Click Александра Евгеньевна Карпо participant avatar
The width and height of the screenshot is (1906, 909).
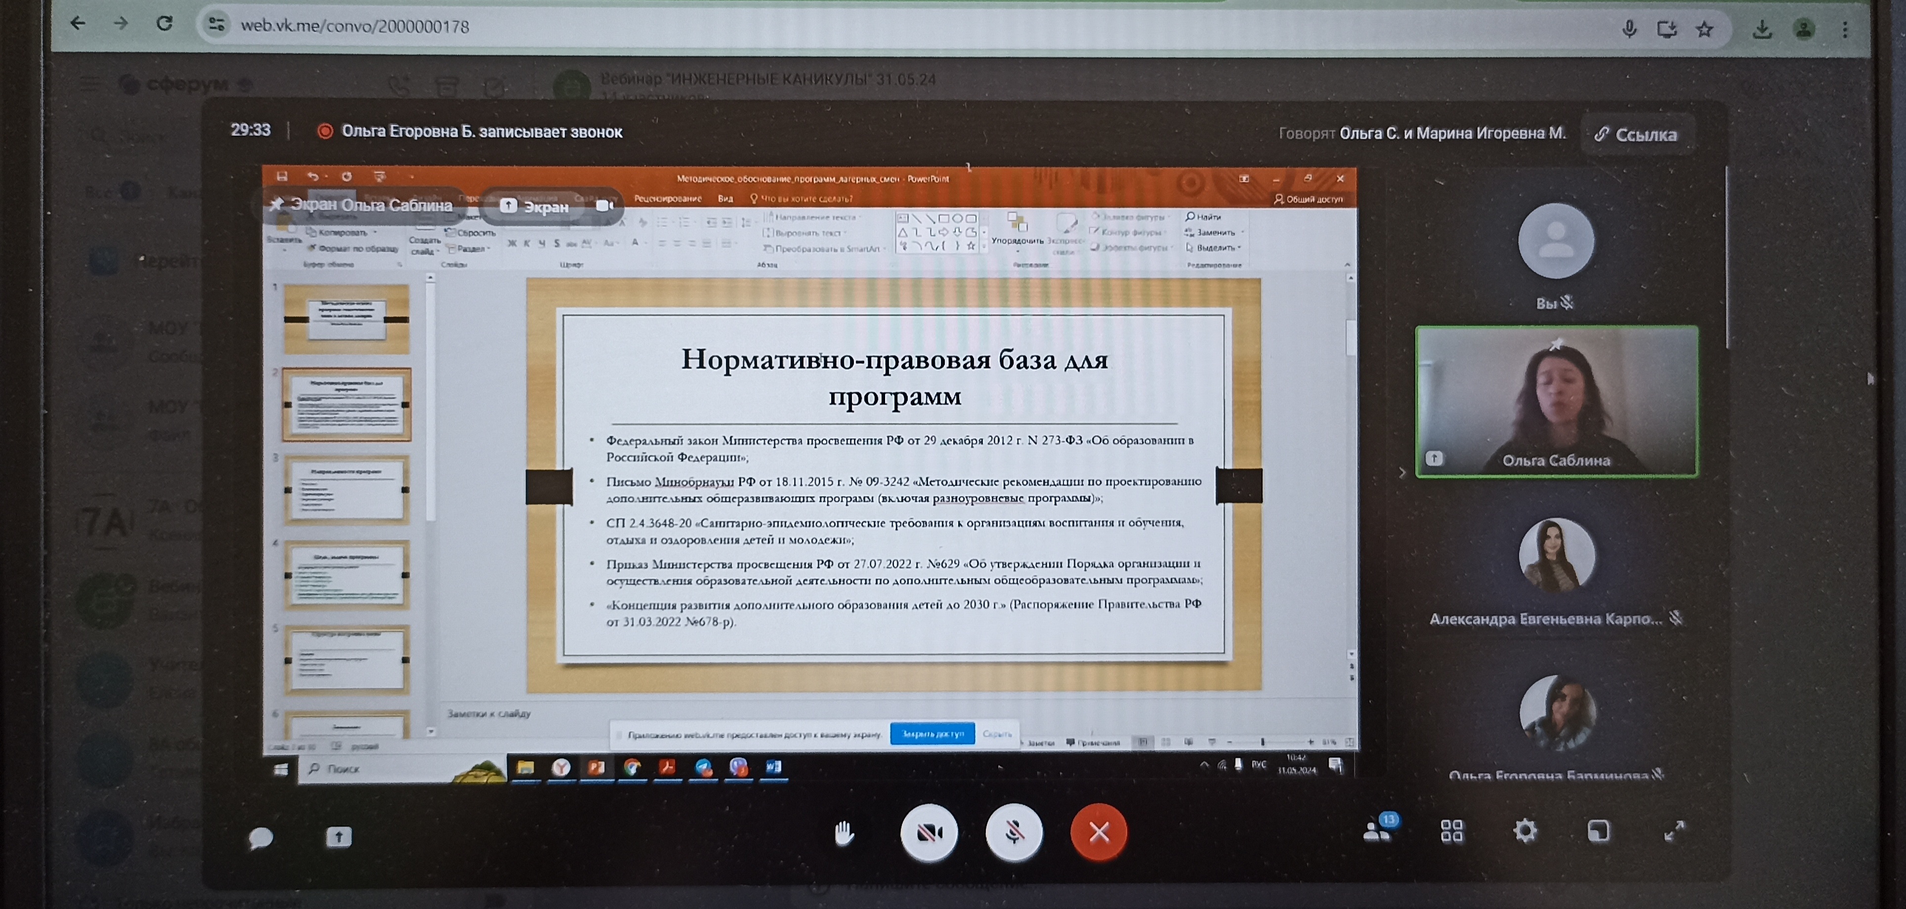[x=1556, y=555]
